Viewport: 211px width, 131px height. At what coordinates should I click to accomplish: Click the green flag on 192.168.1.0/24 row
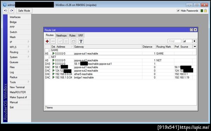point(53,78)
